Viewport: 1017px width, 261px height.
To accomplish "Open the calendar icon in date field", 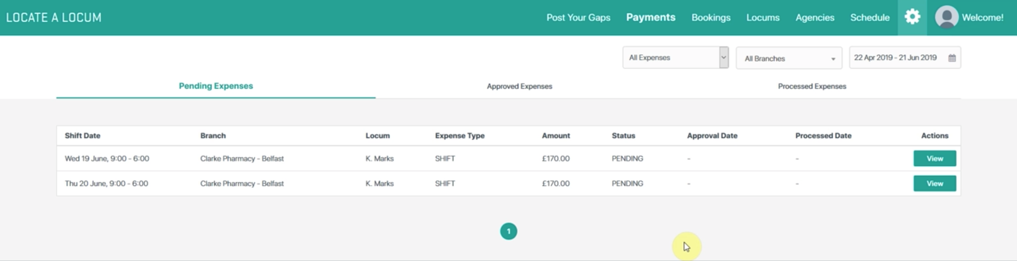I will pos(952,58).
